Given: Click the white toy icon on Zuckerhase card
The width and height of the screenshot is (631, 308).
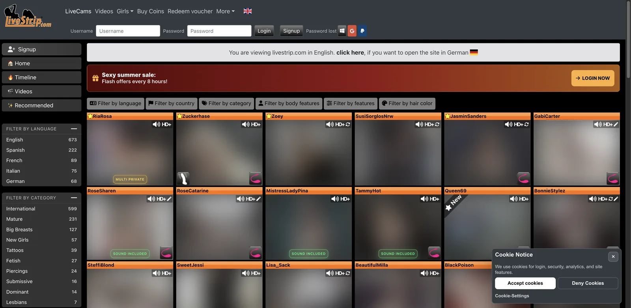Looking at the screenshot, I should pyautogui.click(x=183, y=179).
